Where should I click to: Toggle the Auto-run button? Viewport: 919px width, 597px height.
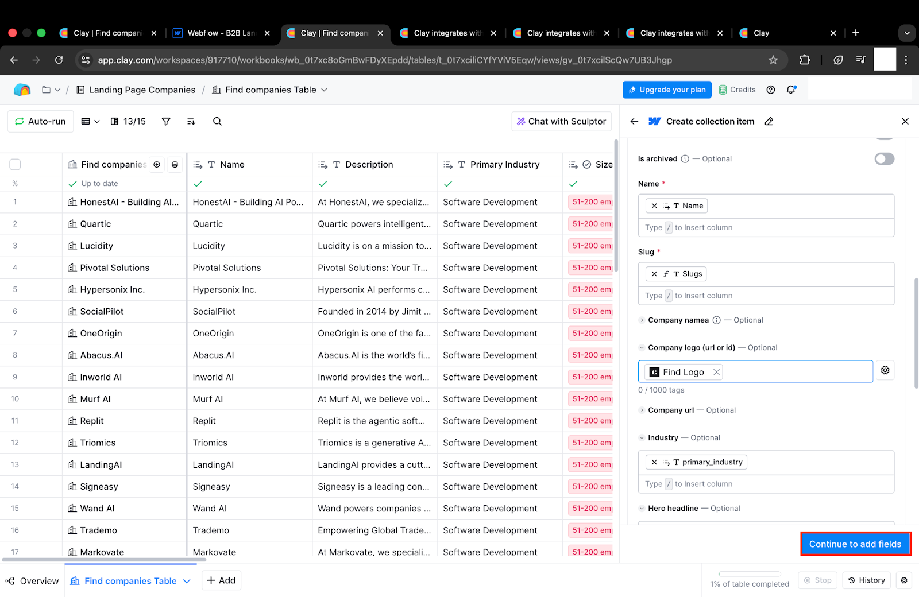[x=40, y=121]
